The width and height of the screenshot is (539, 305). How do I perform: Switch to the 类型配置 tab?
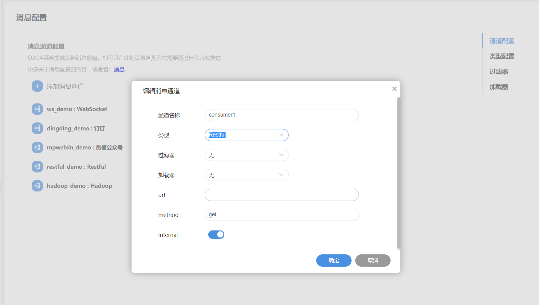pos(502,56)
